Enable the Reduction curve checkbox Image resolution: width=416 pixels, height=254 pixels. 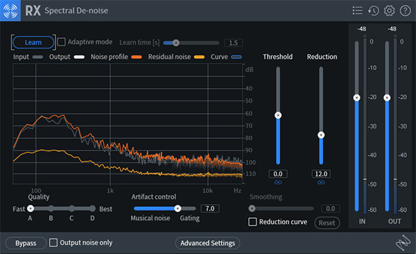point(252,222)
